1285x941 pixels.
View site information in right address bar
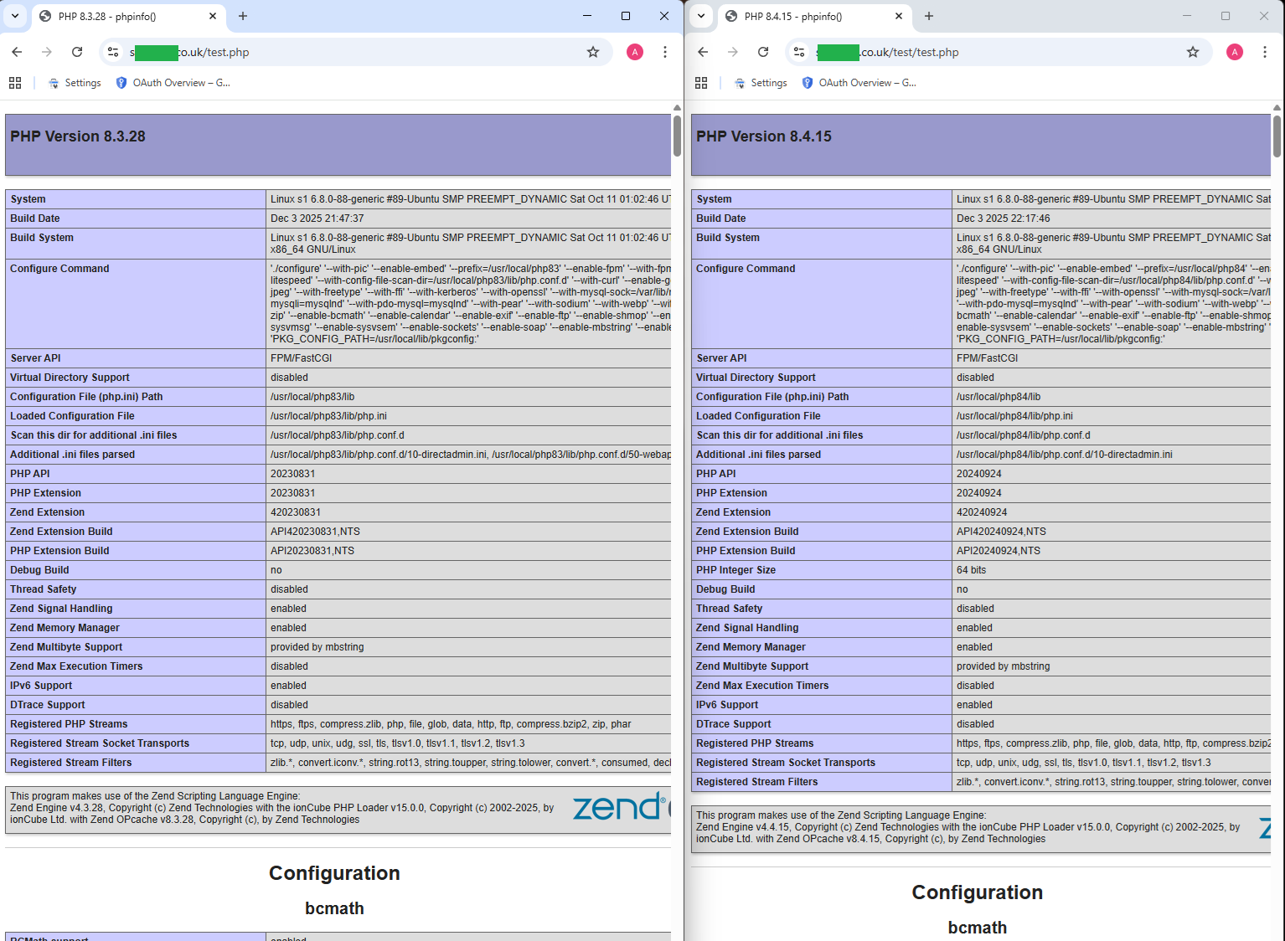[799, 52]
